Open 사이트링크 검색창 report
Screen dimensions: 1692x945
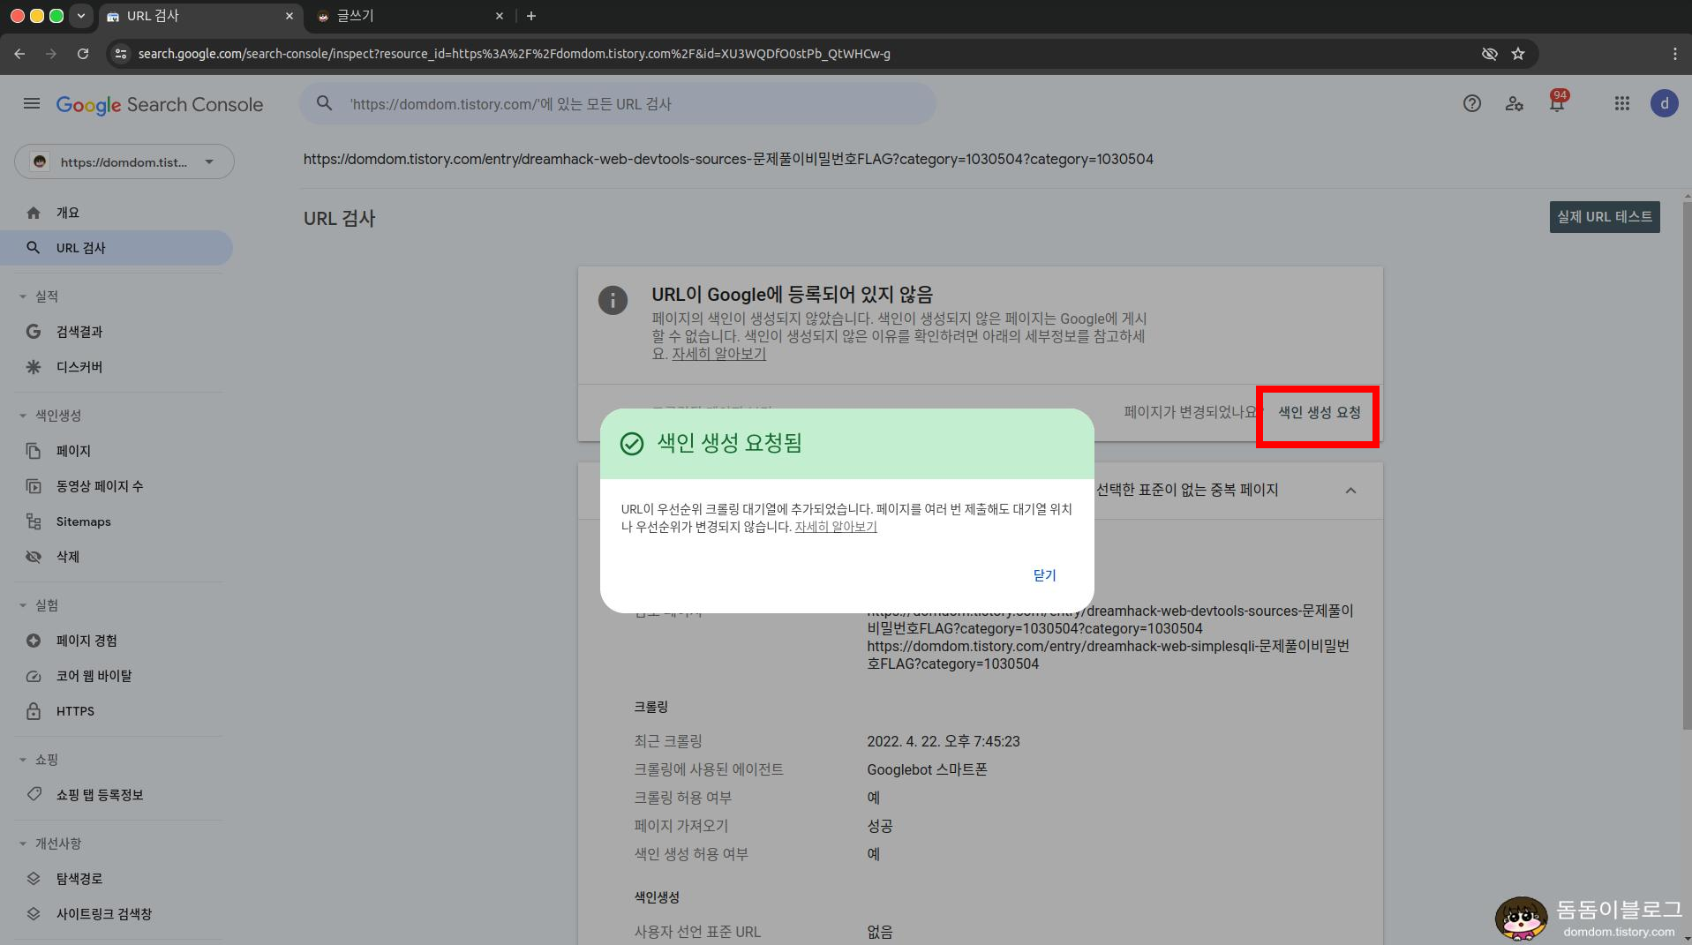pos(117,914)
